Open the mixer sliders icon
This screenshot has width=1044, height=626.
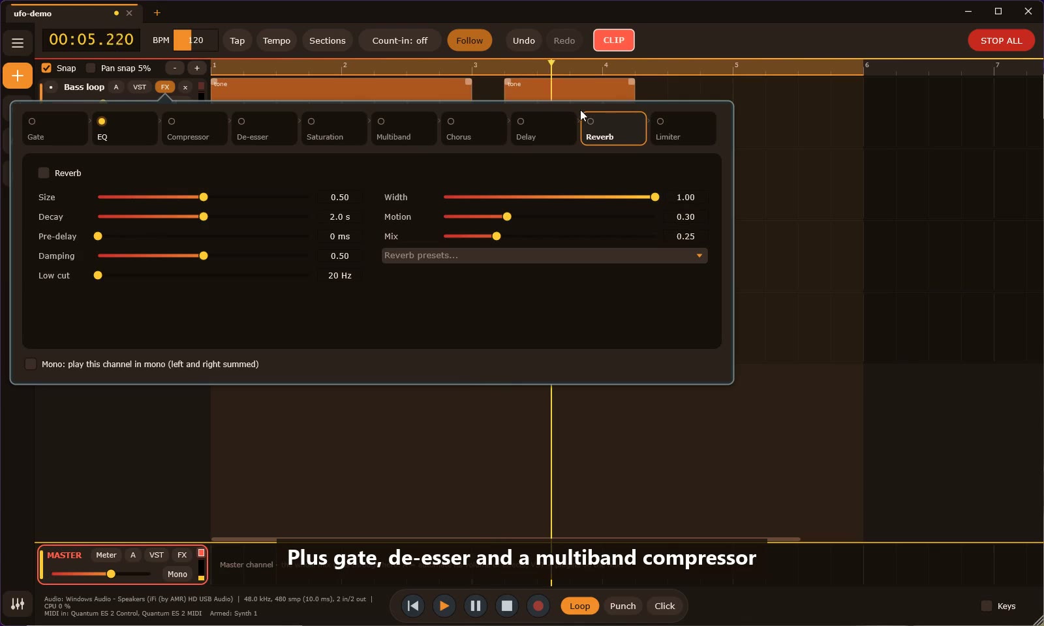click(18, 604)
